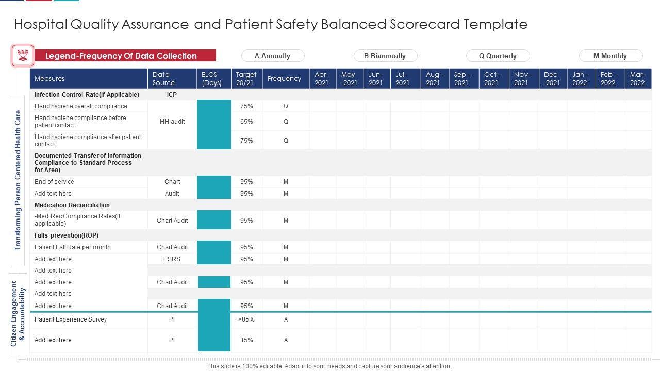Select the B-Biannually legend pill
The image size is (660, 371).
(385, 56)
